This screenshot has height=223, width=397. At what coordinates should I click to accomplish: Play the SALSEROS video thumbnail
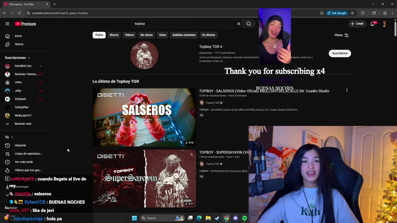point(144,117)
